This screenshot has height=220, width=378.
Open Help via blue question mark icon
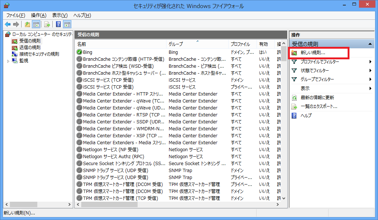click(58, 25)
